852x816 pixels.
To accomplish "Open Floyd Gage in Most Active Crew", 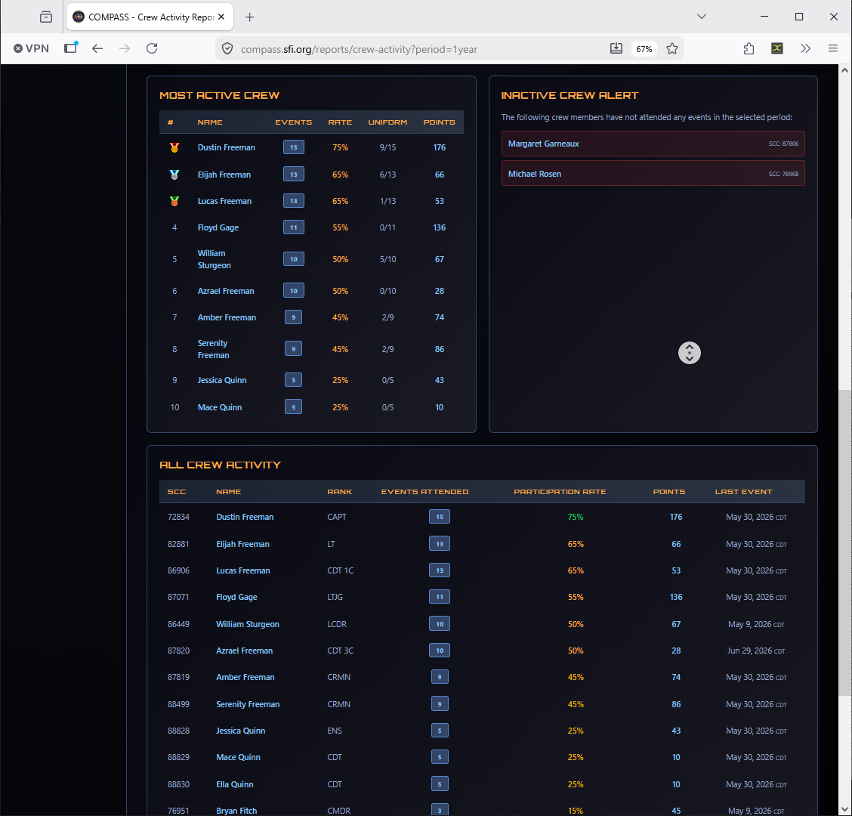I will pos(218,227).
